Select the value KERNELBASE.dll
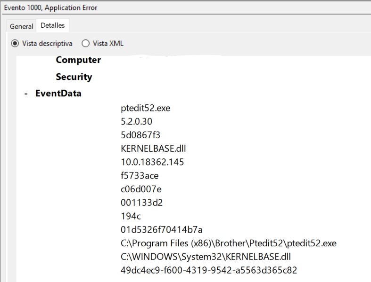The image size is (371, 282). [153, 149]
